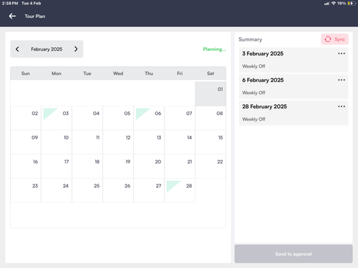
Task: Click the 28 February 2025 summary card
Action: pyautogui.click(x=294, y=113)
